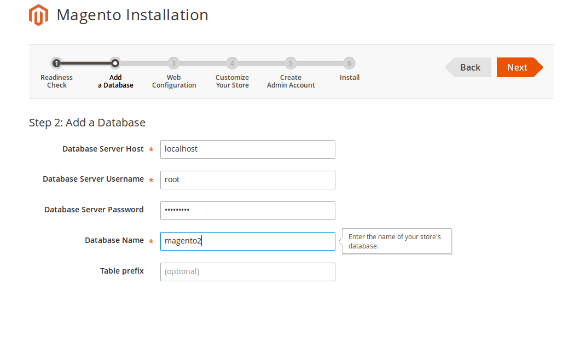Focus the Database Name field
This screenshot has width=563, height=342.
coord(248,241)
